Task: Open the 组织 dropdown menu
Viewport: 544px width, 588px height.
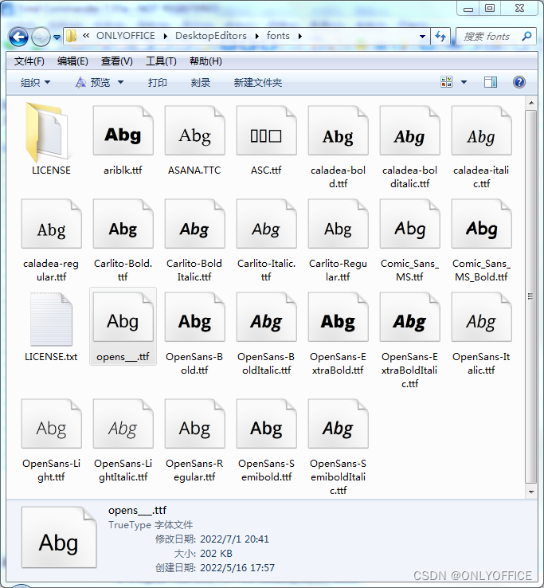Action: [36, 82]
